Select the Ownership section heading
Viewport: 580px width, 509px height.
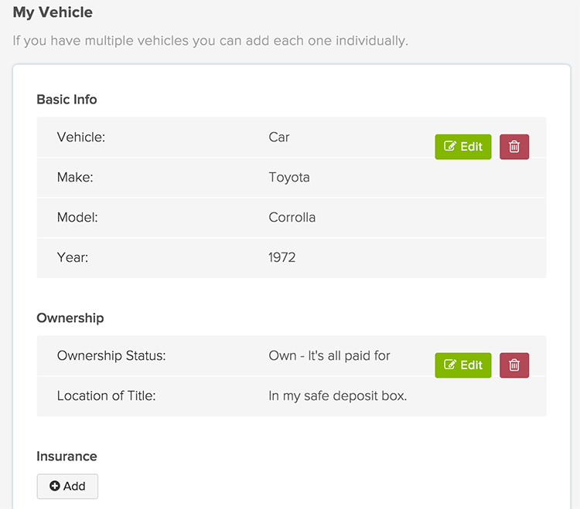(x=70, y=318)
